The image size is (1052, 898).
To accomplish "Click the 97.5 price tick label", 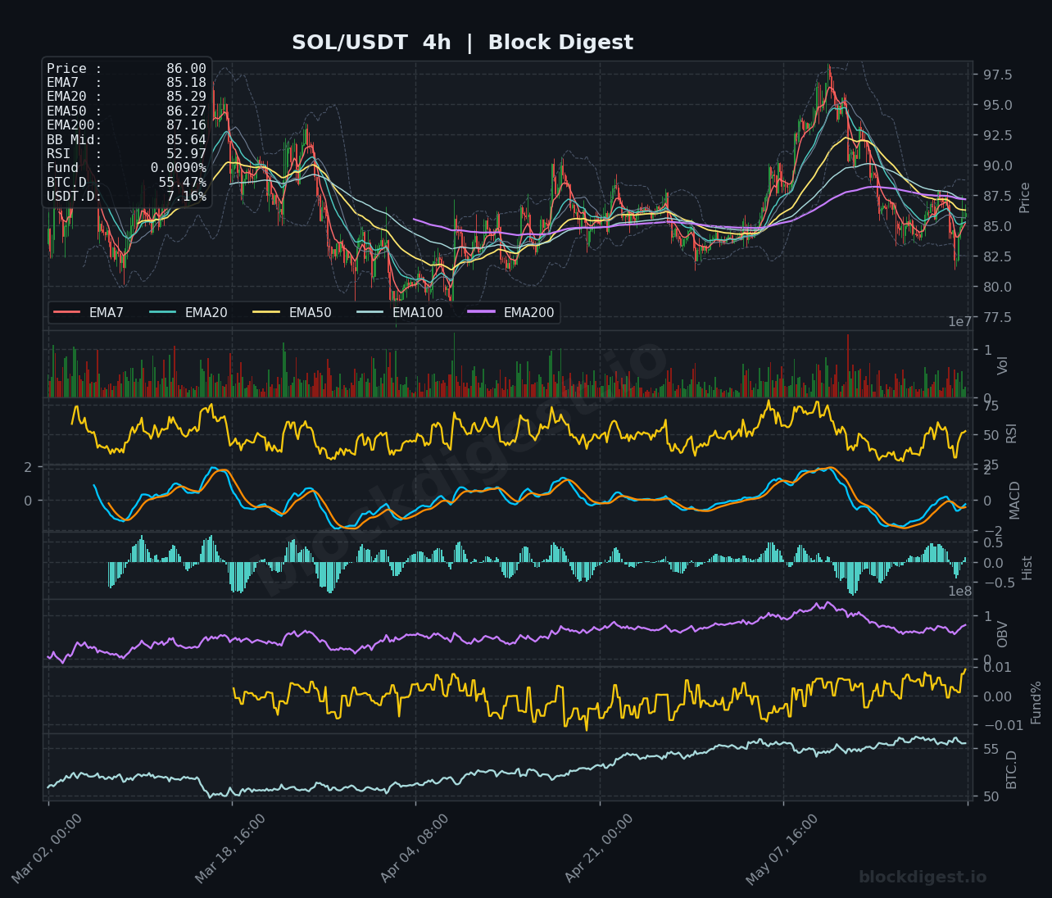I will pos(997,75).
